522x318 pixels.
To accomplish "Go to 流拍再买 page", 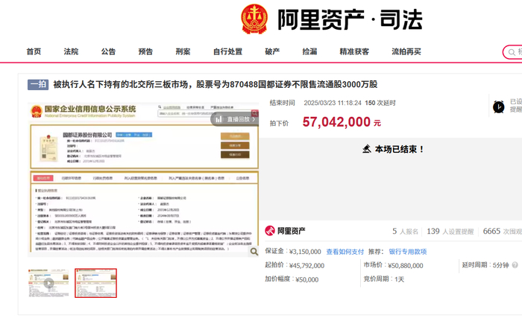I will [406, 51].
